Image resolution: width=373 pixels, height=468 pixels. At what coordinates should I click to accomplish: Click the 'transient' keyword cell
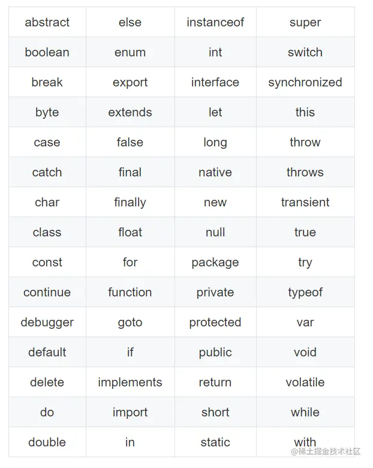point(305,202)
